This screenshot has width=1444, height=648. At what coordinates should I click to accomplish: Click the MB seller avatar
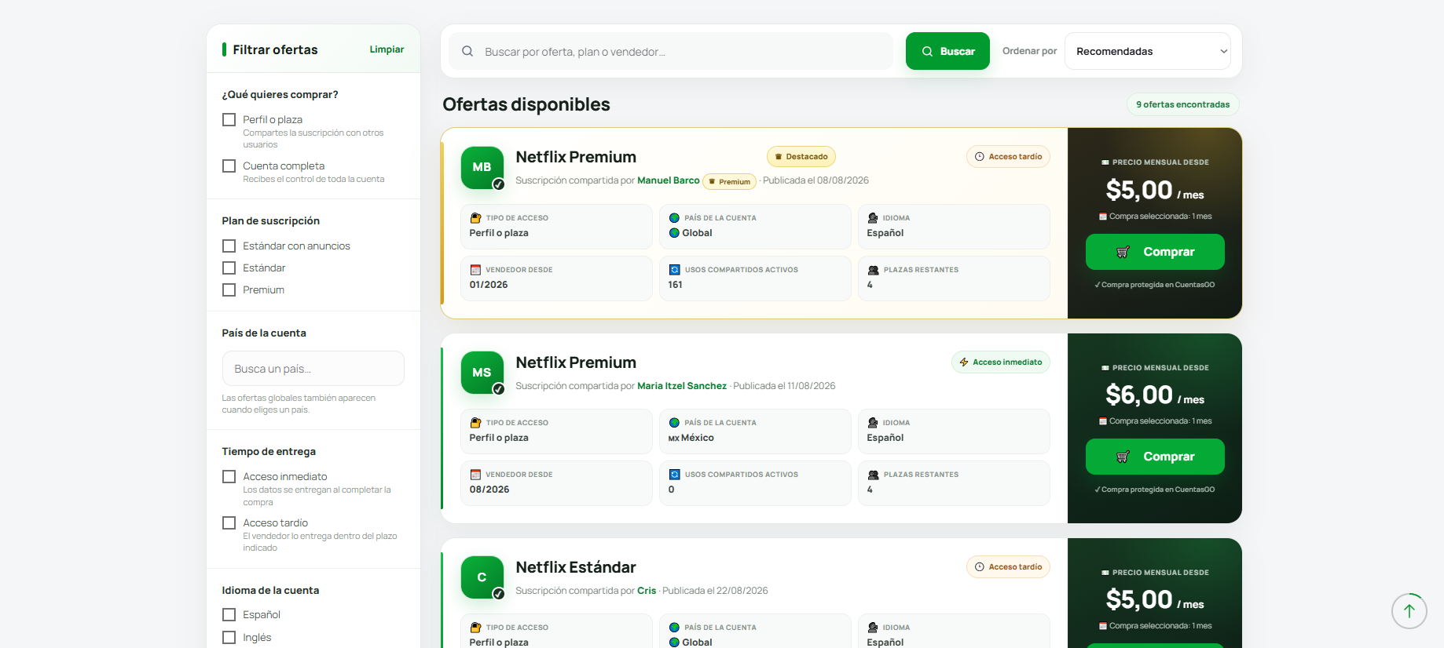tap(482, 167)
